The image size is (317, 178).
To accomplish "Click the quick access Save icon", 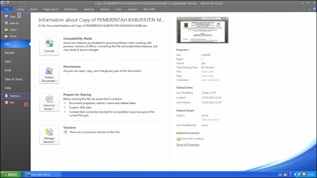I will (8, 3).
